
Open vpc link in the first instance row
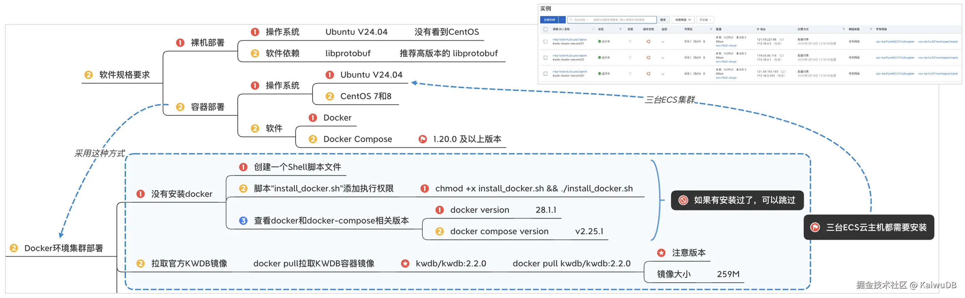tap(895, 42)
